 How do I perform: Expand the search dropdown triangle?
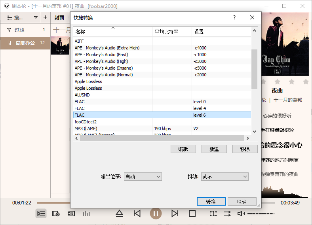click(x=36, y=17)
